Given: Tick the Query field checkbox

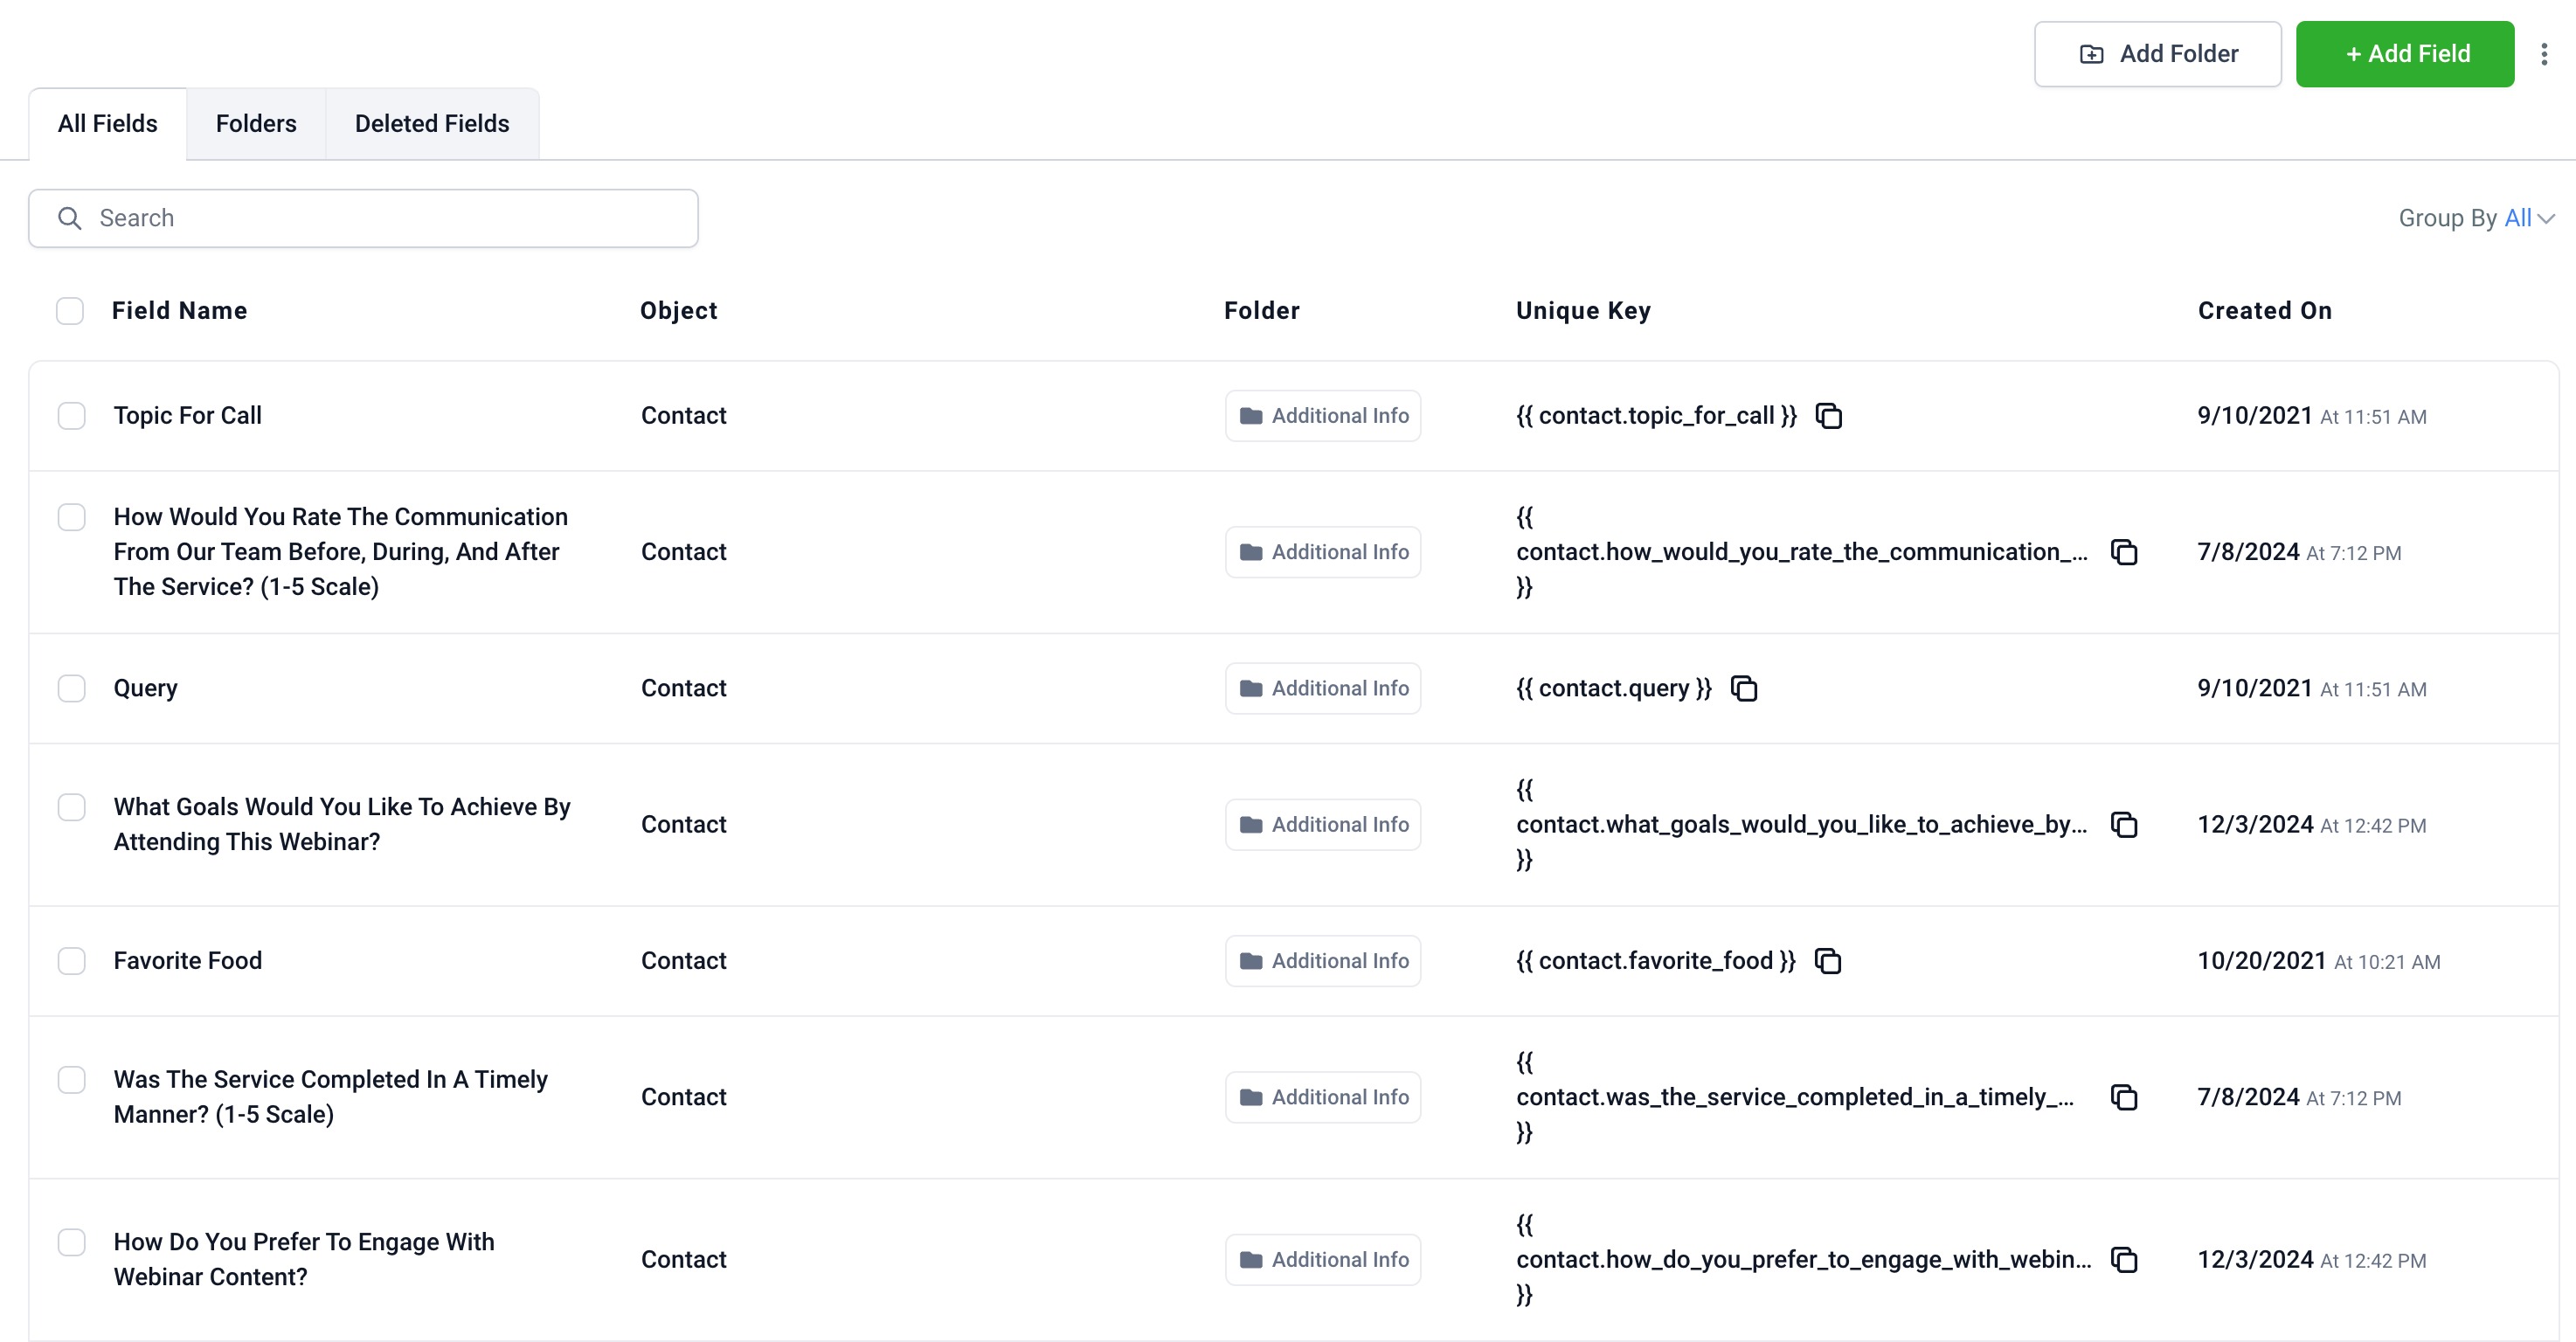Looking at the screenshot, I should (71, 689).
